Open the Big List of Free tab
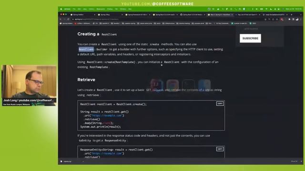 pos(247,15)
